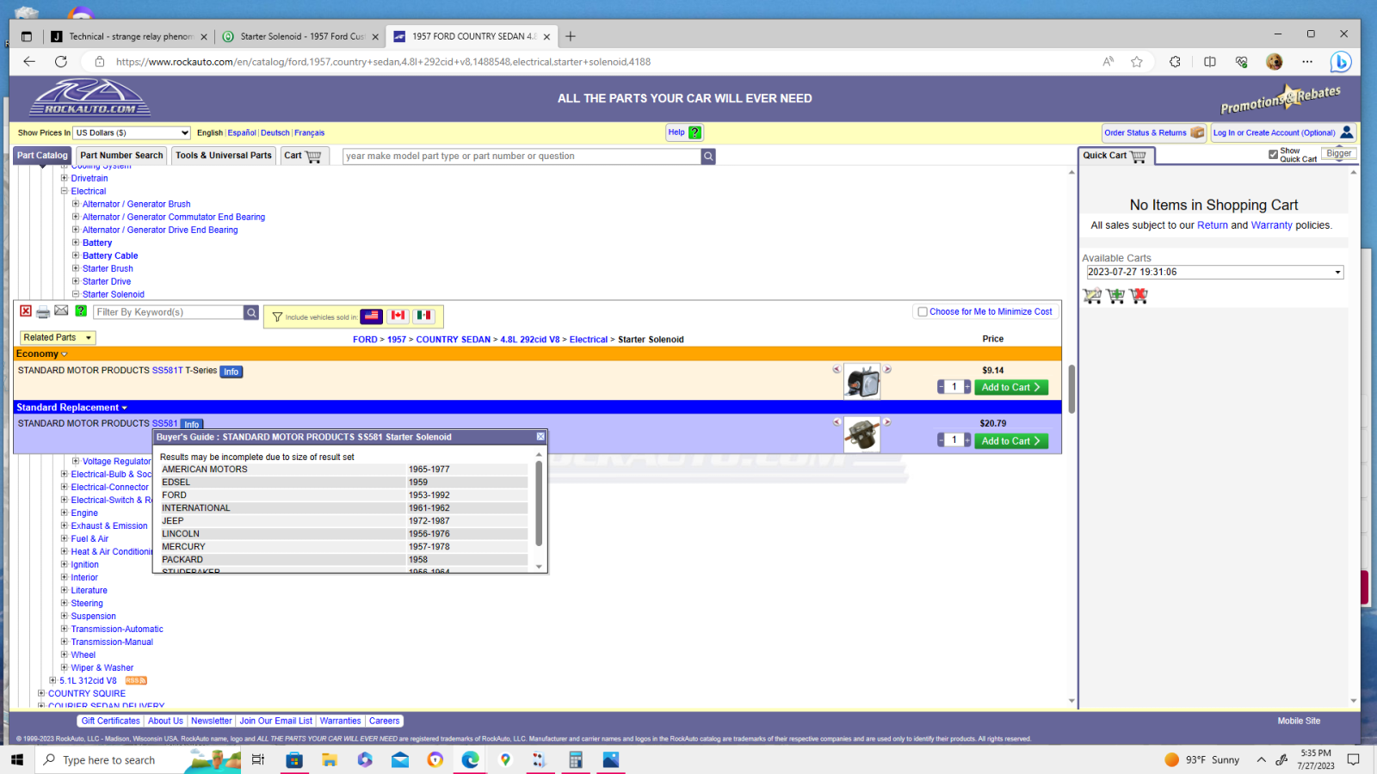Image resolution: width=1377 pixels, height=774 pixels.
Task: Click the add new cart green plus icon
Action: pyautogui.click(x=1116, y=296)
